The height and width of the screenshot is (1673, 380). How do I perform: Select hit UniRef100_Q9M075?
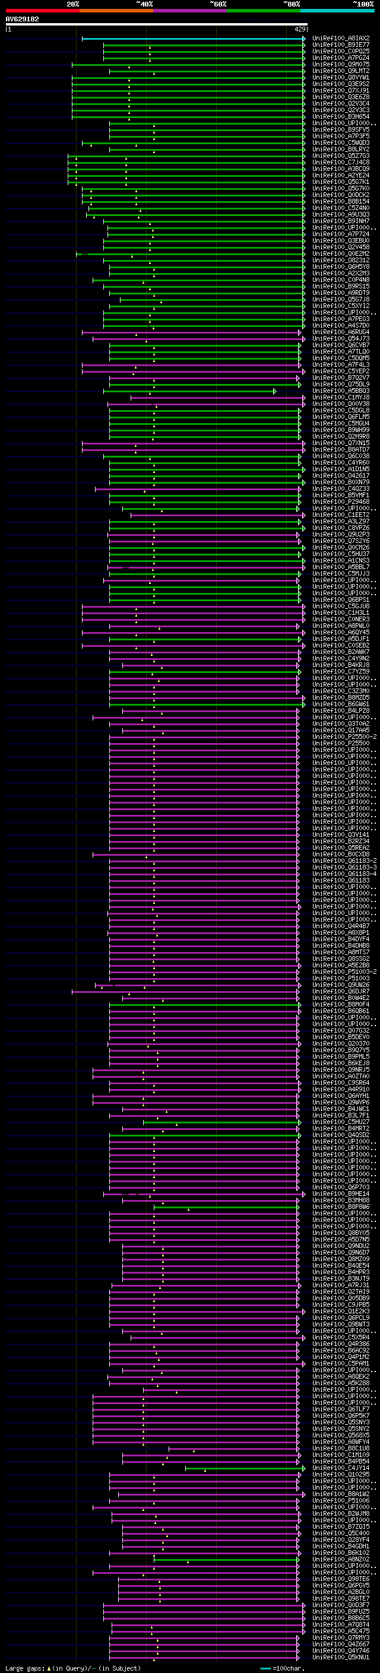(x=340, y=64)
